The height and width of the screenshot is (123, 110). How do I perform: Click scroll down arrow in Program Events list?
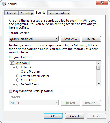coord(99,84)
